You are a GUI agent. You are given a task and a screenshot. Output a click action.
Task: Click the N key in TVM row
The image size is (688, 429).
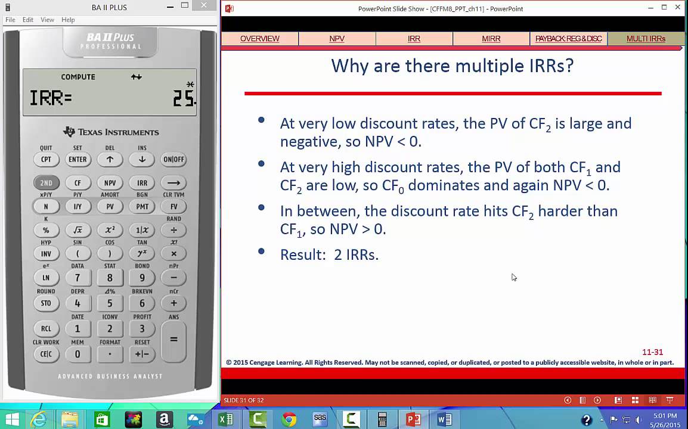46,207
